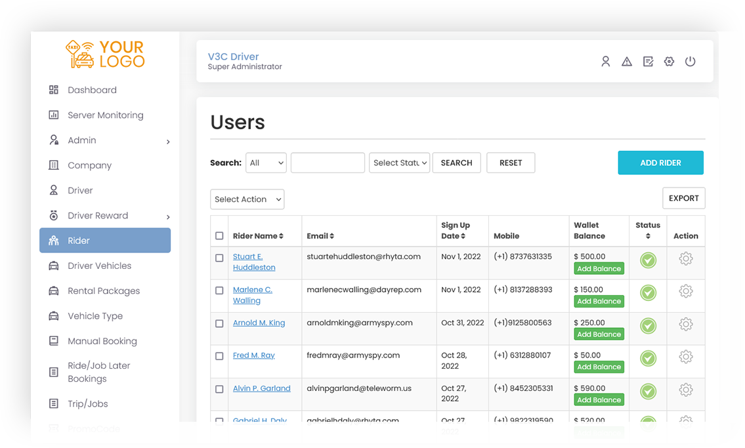Go to Manual Booking in sidebar
The width and height of the screenshot is (745, 448).
click(x=102, y=341)
